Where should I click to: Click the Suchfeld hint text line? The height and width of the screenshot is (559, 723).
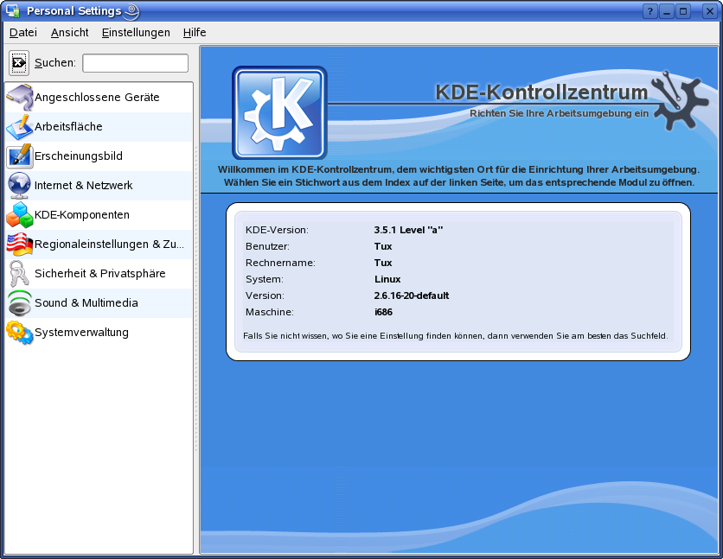(455, 336)
